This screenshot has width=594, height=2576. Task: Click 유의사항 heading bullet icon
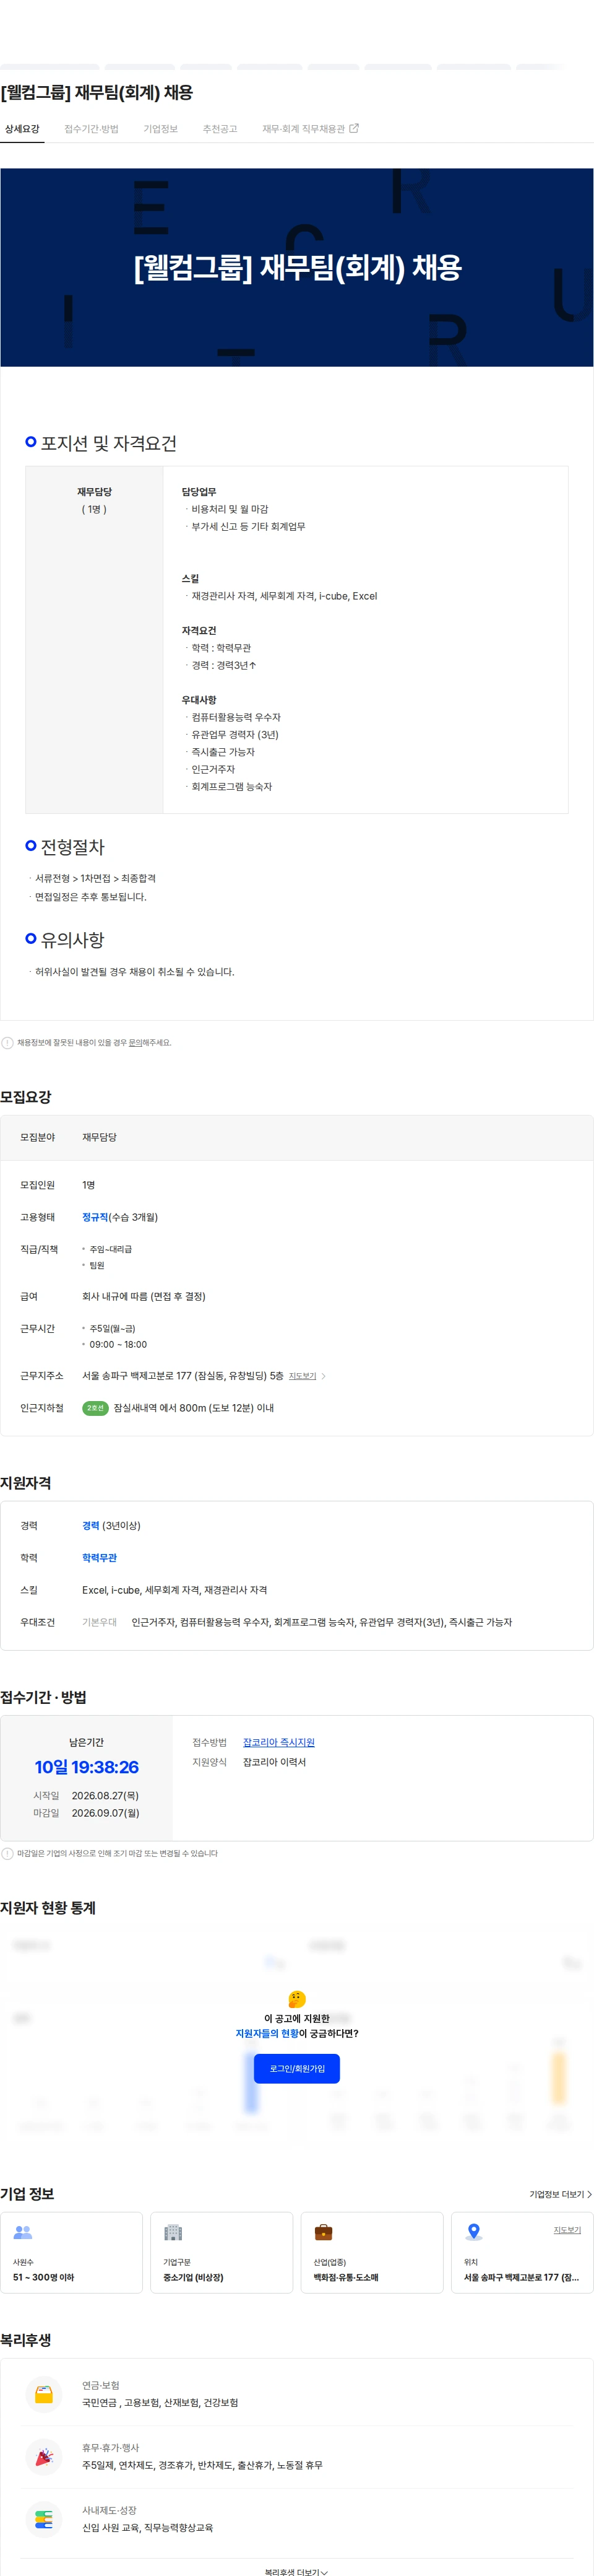[31, 938]
